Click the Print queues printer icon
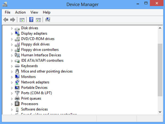Viewport: 165px width, 124px height. pos(17,98)
